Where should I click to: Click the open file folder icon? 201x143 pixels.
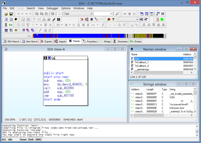click(6, 14)
